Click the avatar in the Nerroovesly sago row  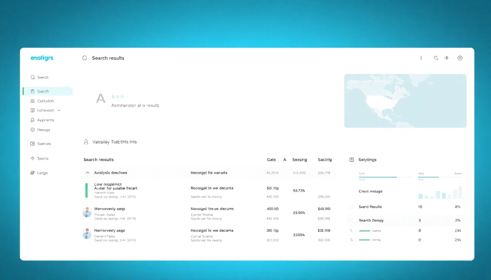[x=87, y=233]
